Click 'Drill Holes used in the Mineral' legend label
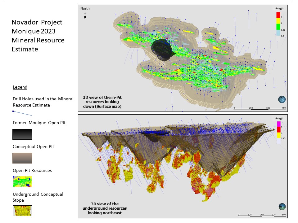 tap(43, 99)
